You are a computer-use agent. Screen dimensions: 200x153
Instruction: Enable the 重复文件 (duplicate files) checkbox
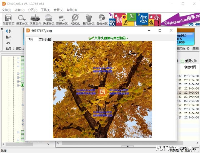(182, 61)
